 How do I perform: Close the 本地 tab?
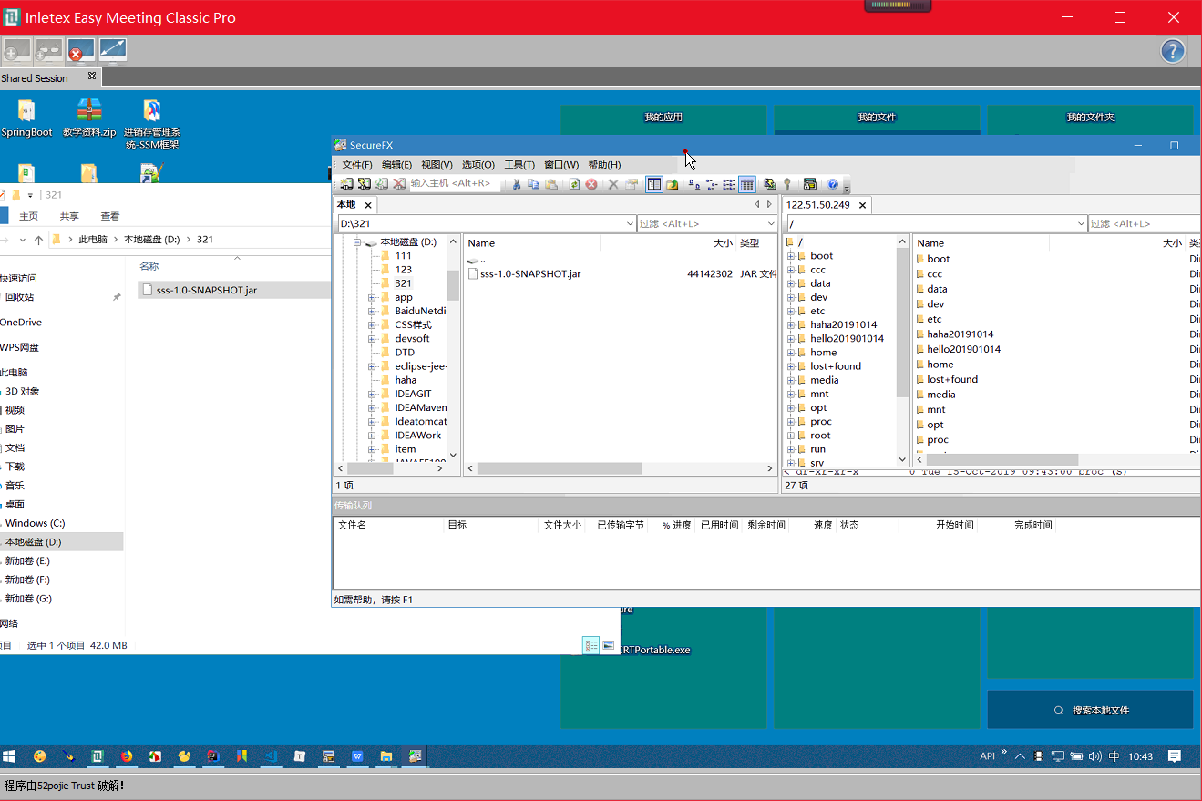(x=367, y=205)
